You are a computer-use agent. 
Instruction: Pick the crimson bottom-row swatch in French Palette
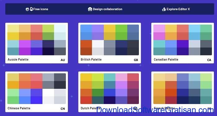(x=171, y=100)
